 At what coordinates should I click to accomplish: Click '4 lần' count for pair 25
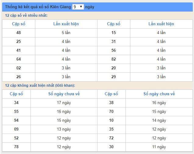tap(66, 41)
